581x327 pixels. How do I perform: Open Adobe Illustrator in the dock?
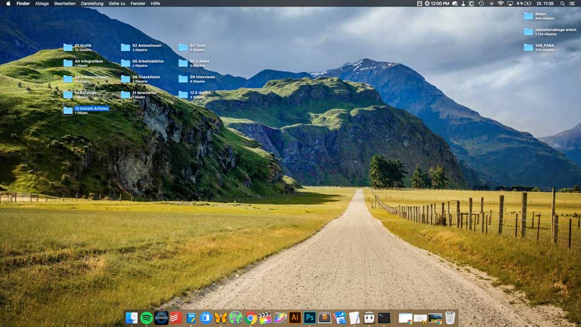(x=295, y=318)
